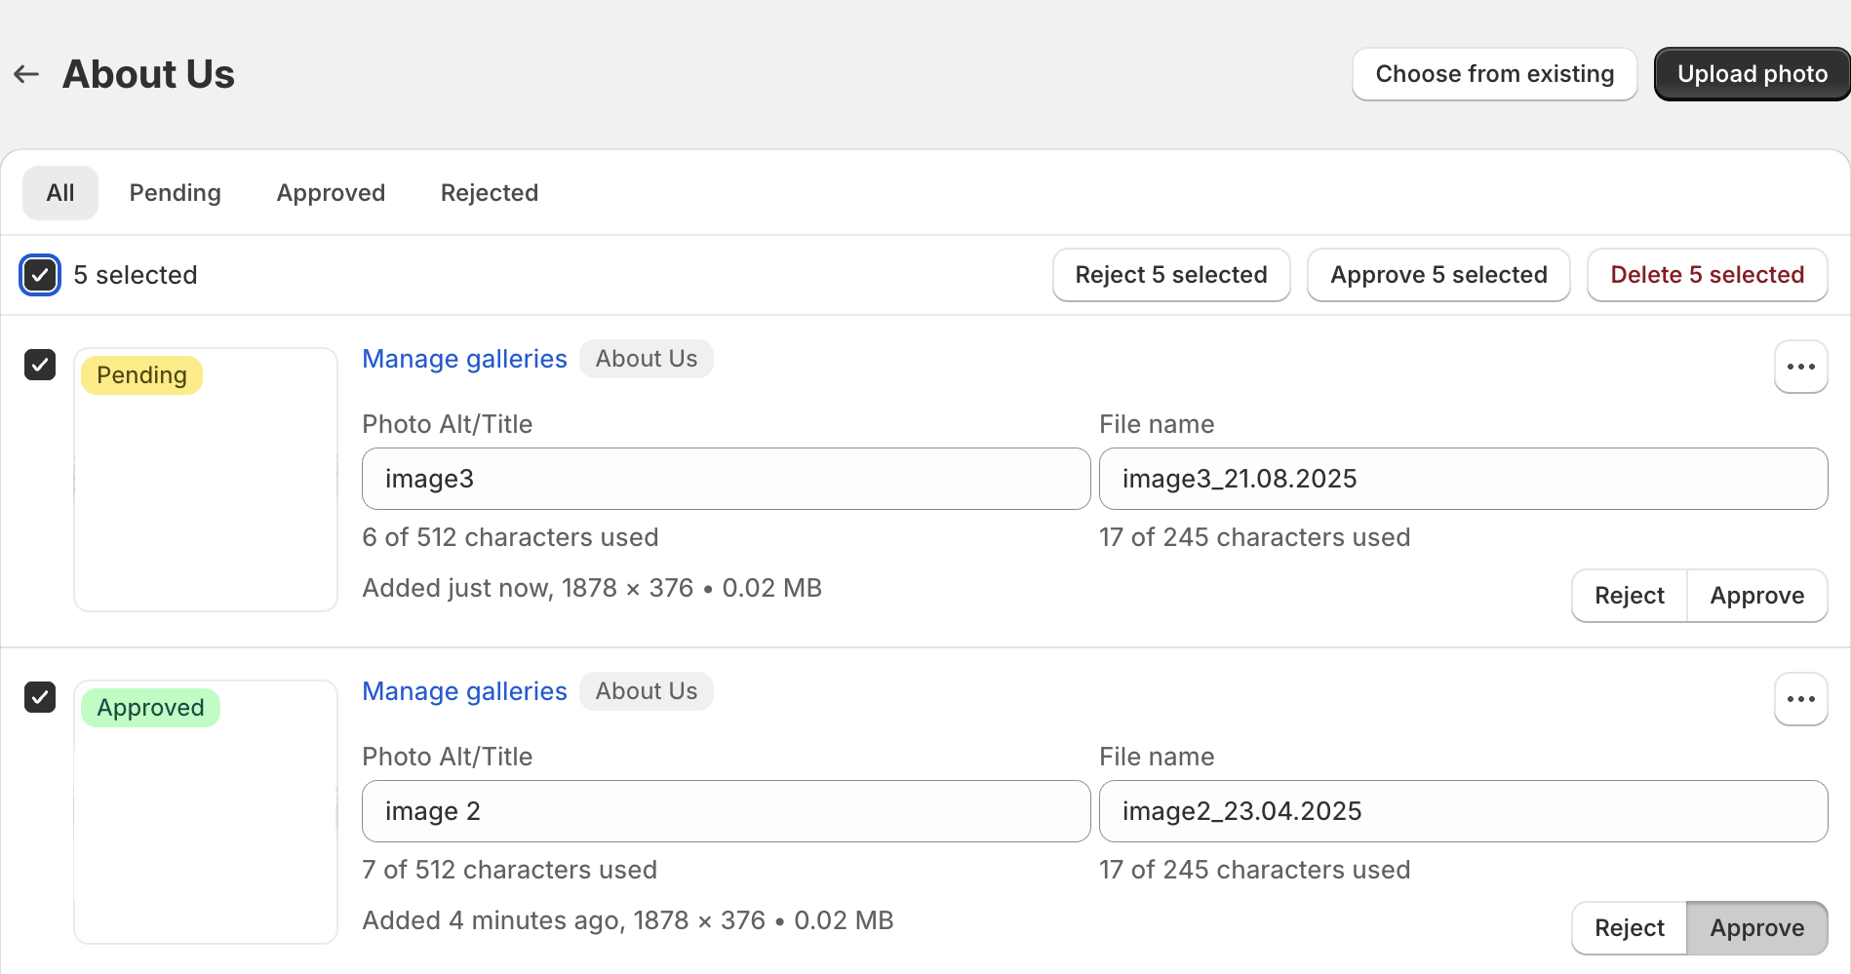1851x974 pixels.
Task: Go back using the arrow beside About Us
Action: 26,74
